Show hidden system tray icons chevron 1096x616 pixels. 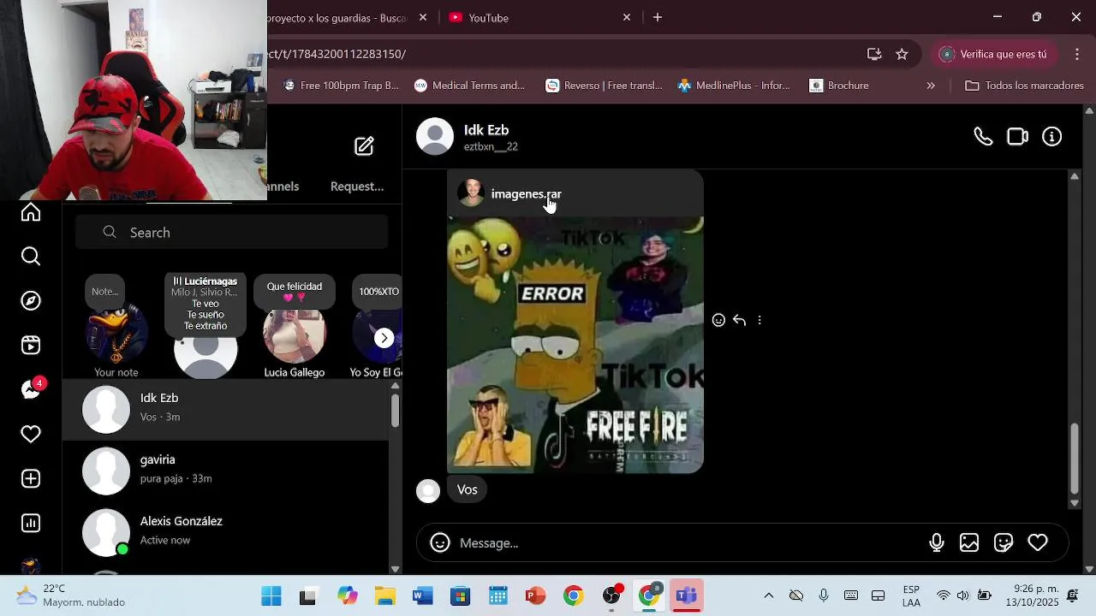768,595
